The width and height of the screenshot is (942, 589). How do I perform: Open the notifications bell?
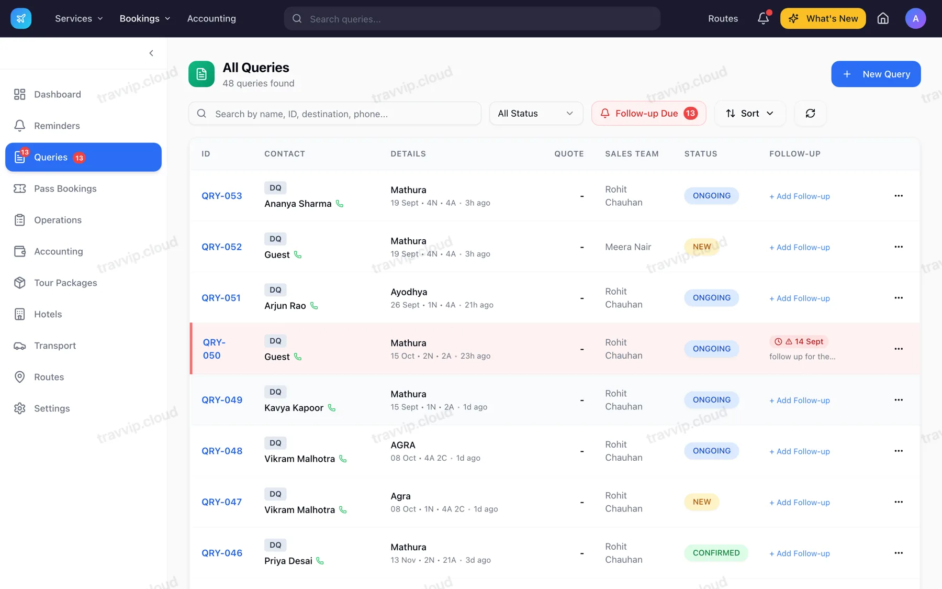[764, 18]
